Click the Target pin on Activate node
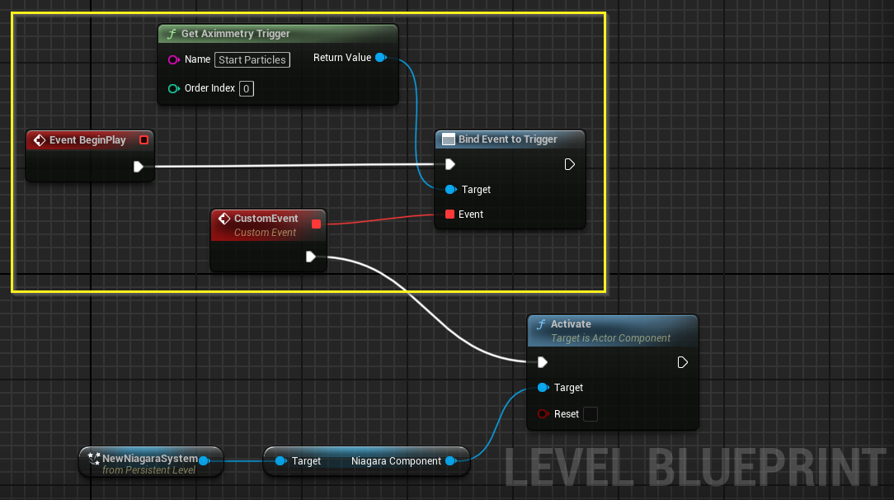This screenshot has width=894, height=500. point(543,388)
